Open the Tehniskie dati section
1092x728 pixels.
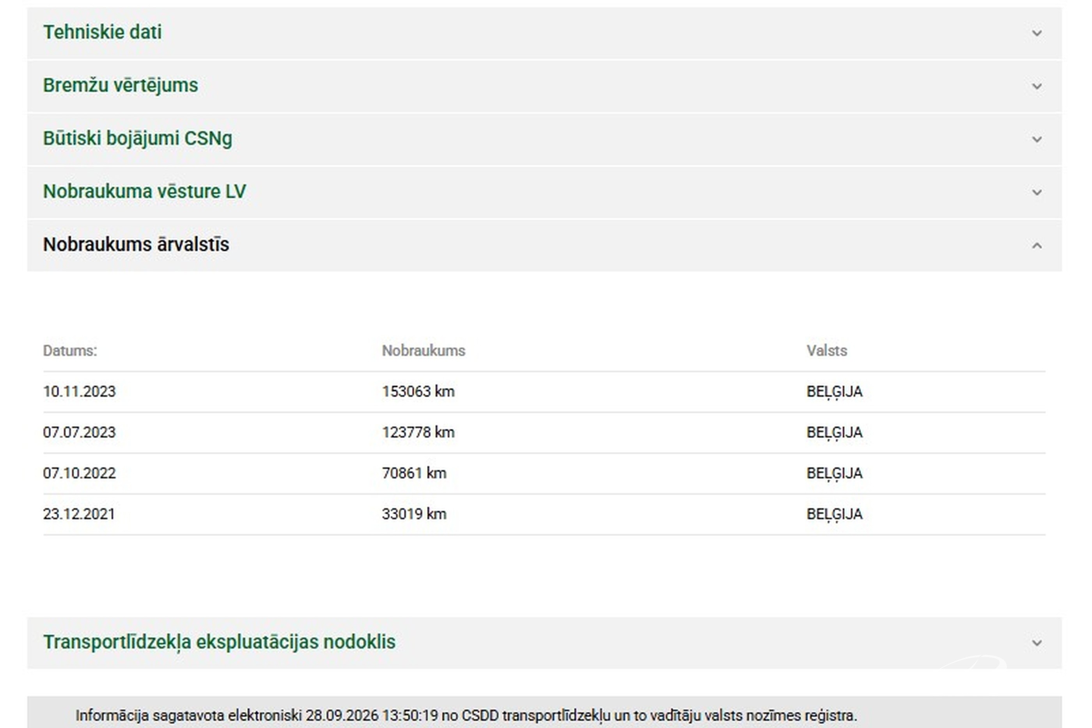point(103,32)
